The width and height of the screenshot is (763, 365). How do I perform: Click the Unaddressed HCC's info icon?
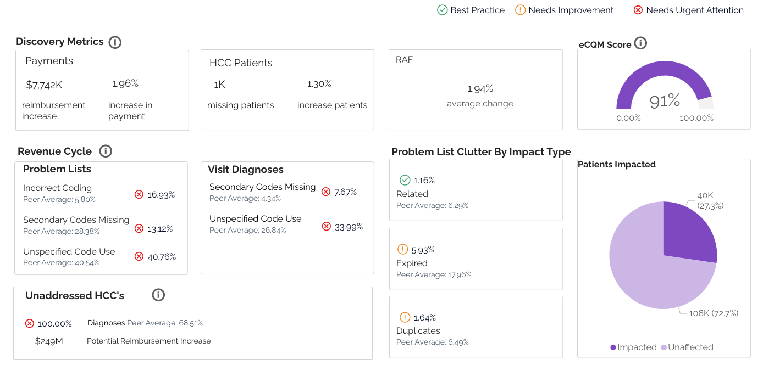(158, 295)
